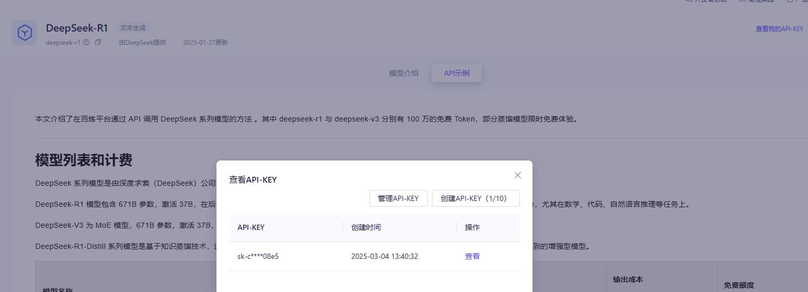Click the 模型列表和计费 heading
The image size is (808, 292).
[x=84, y=160]
